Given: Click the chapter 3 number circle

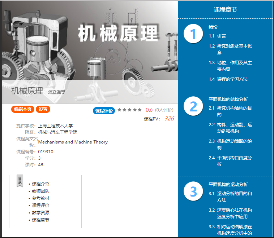Looking at the screenshot, I should (193, 191).
